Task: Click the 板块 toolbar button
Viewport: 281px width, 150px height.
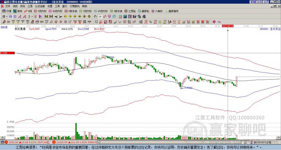Action: pyautogui.click(x=18, y=11)
